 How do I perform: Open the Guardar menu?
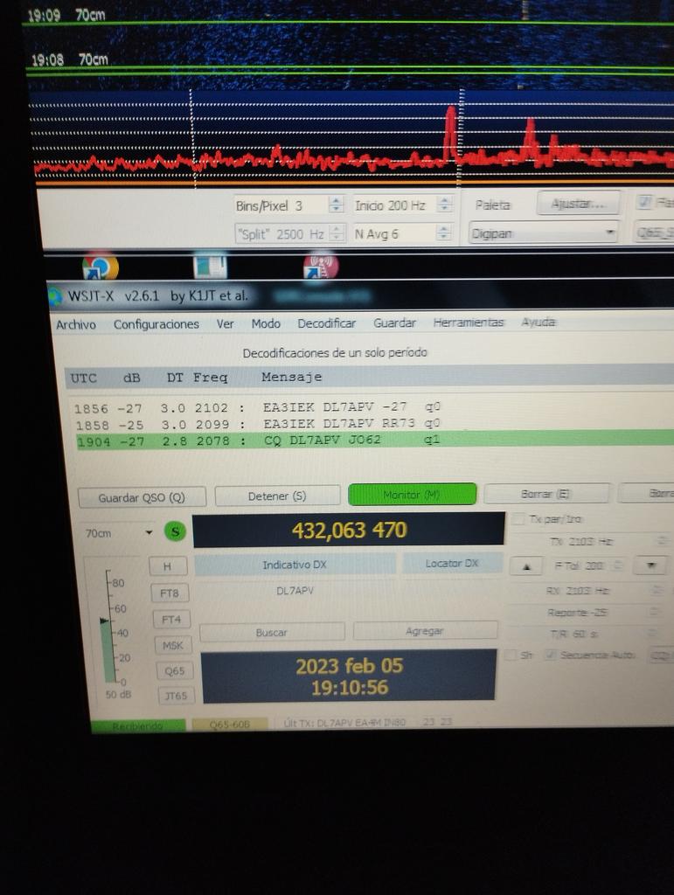pyautogui.click(x=394, y=323)
